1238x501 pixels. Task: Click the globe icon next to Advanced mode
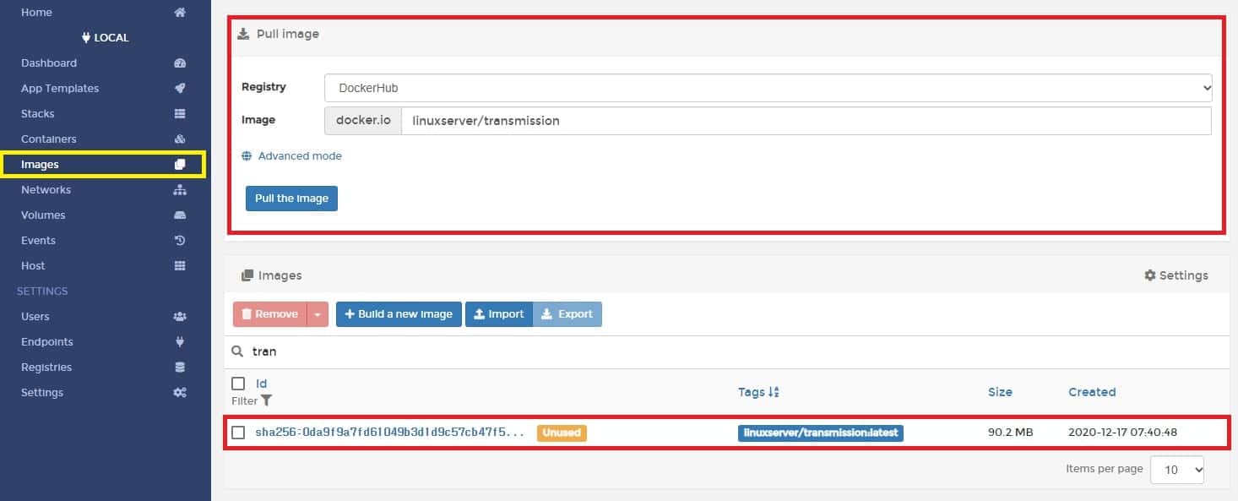tap(247, 156)
